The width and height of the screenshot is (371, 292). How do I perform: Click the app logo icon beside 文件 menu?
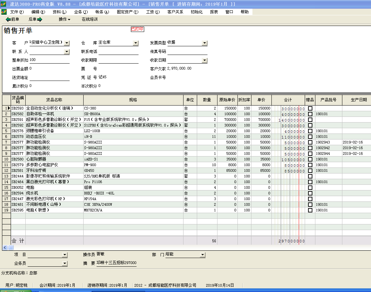(x=4, y=12)
